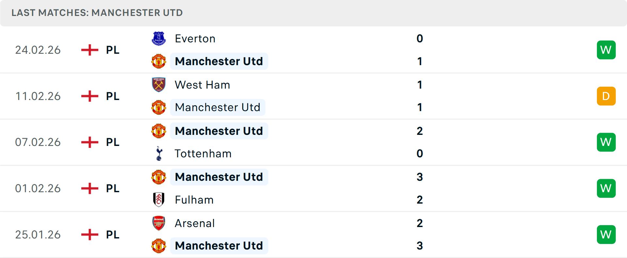Click the Last Matches: Manchester Utd header

pyautogui.click(x=97, y=13)
